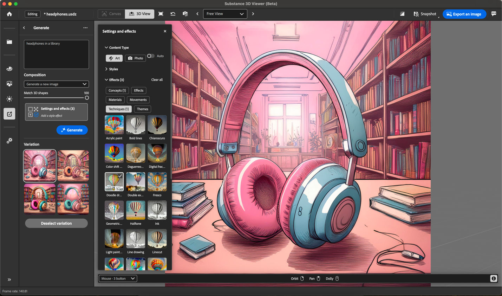Deselect the Doodle drawing effect
This screenshot has height=296, width=502.
point(114,182)
